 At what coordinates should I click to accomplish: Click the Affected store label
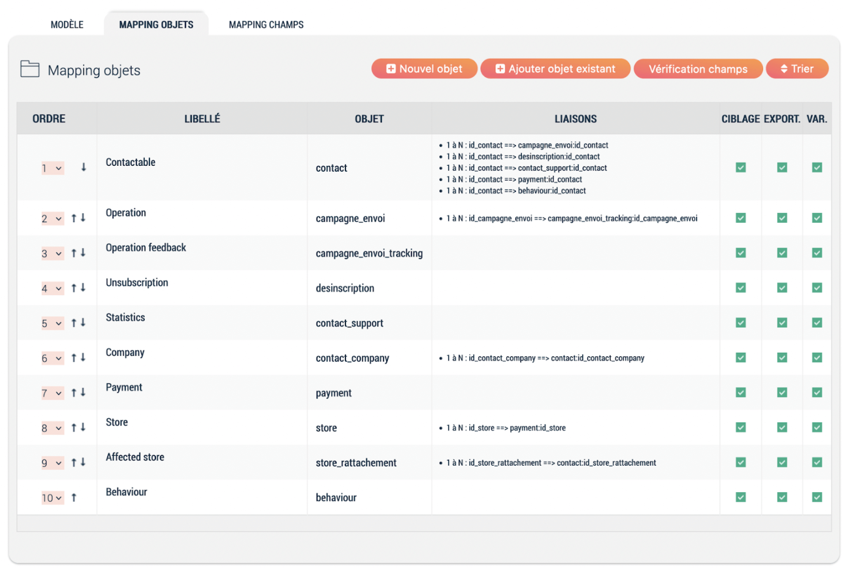pos(135,457)
